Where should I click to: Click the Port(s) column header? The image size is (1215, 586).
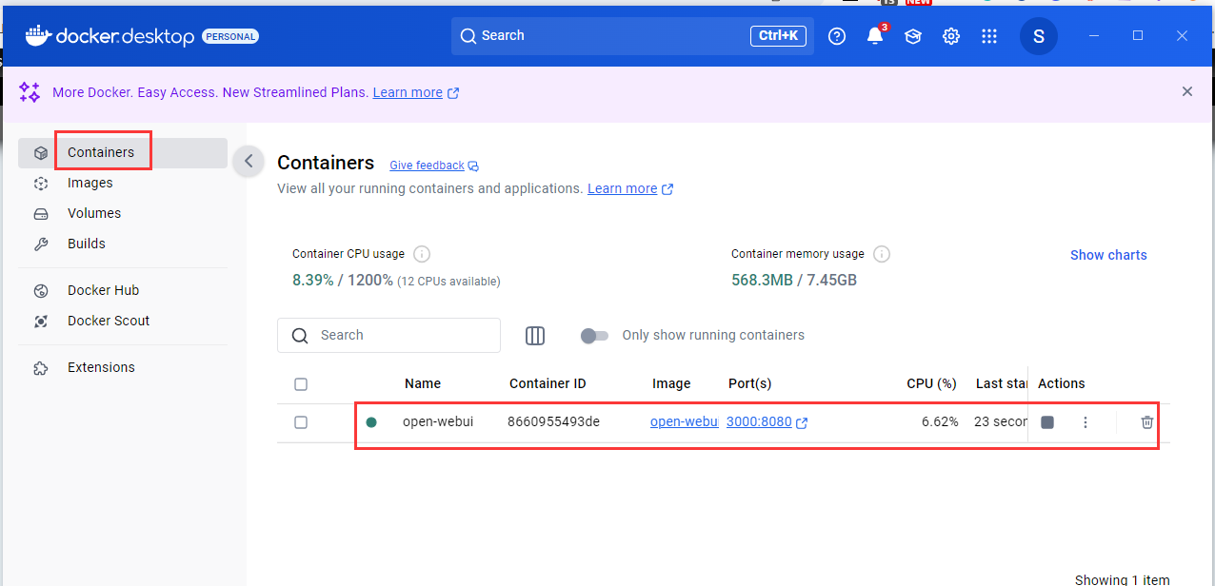pos(749,383)
